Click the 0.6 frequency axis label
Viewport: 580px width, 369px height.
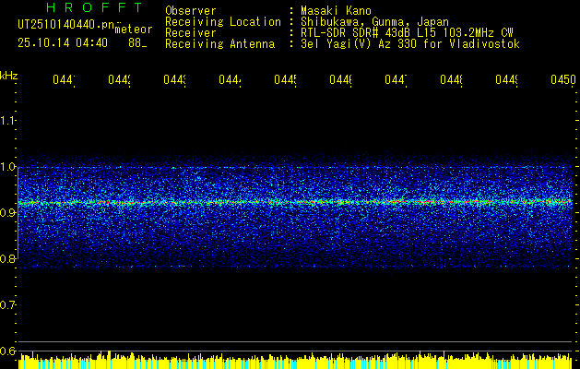(x=8, y=351)
